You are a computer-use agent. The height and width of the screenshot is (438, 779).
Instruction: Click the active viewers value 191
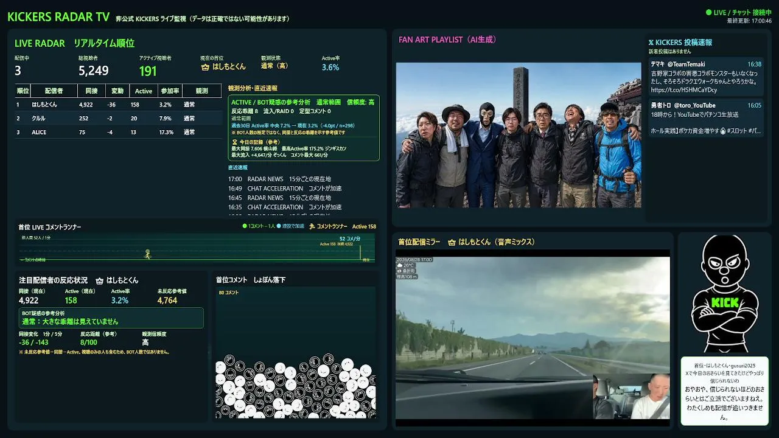[148, 71]
